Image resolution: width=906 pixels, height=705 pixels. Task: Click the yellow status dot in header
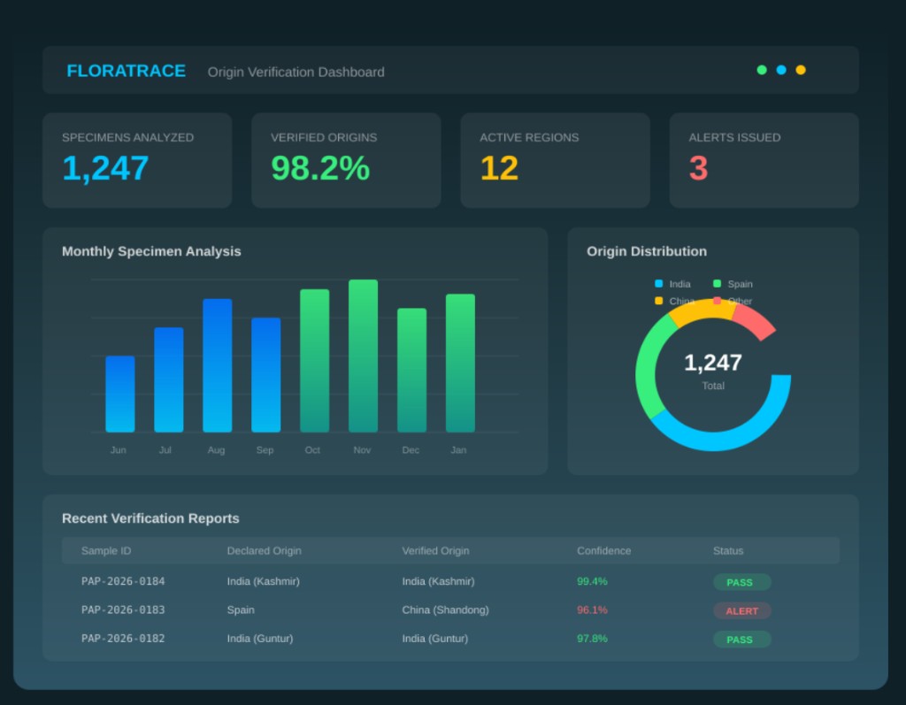tap(801, 70)
